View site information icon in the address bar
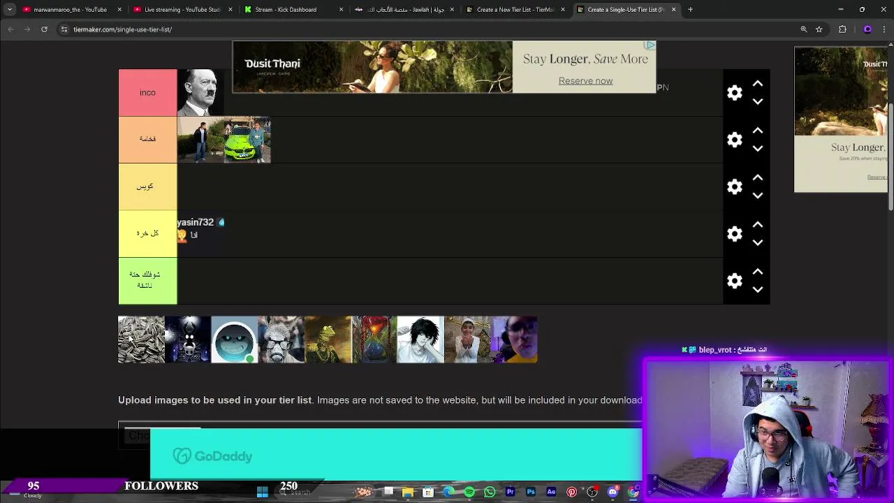 point(64,29)
